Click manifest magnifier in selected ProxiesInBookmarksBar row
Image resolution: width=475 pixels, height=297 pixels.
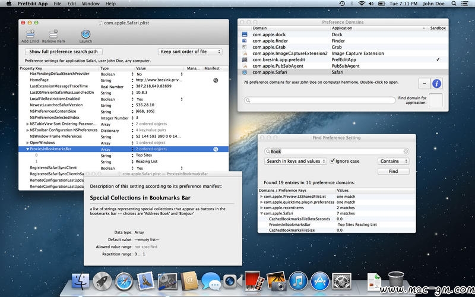216,149
